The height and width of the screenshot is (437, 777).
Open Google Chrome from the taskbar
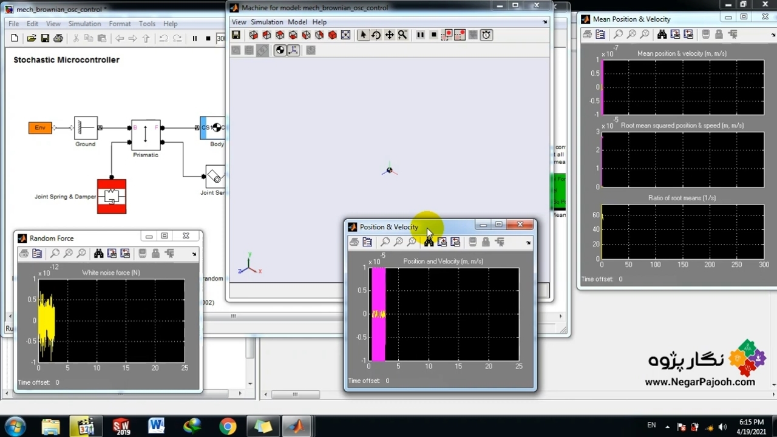[x=228, y=426]
